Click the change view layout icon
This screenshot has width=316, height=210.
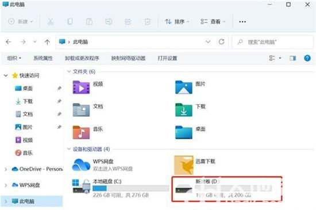coord(272,58)
